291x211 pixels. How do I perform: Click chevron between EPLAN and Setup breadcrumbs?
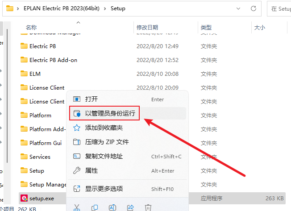pos(105,8)
